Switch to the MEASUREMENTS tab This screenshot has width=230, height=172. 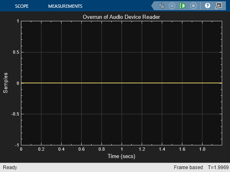pos(65,6)
